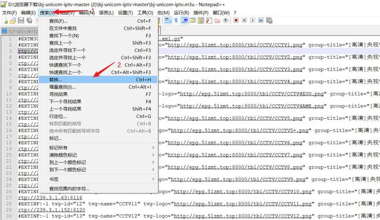The width and height of the screenshot is (380, 220).
Task: Expand the 标记所有 submenu arrow
Action: pos(153,148)
